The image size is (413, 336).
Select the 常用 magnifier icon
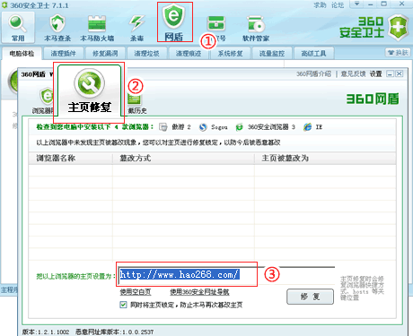pyautogui.click(x=18, y=24)
